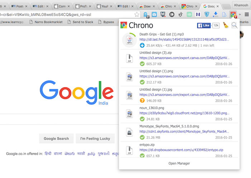Click green check status for Untitled design (3).zip

point(142,64)
